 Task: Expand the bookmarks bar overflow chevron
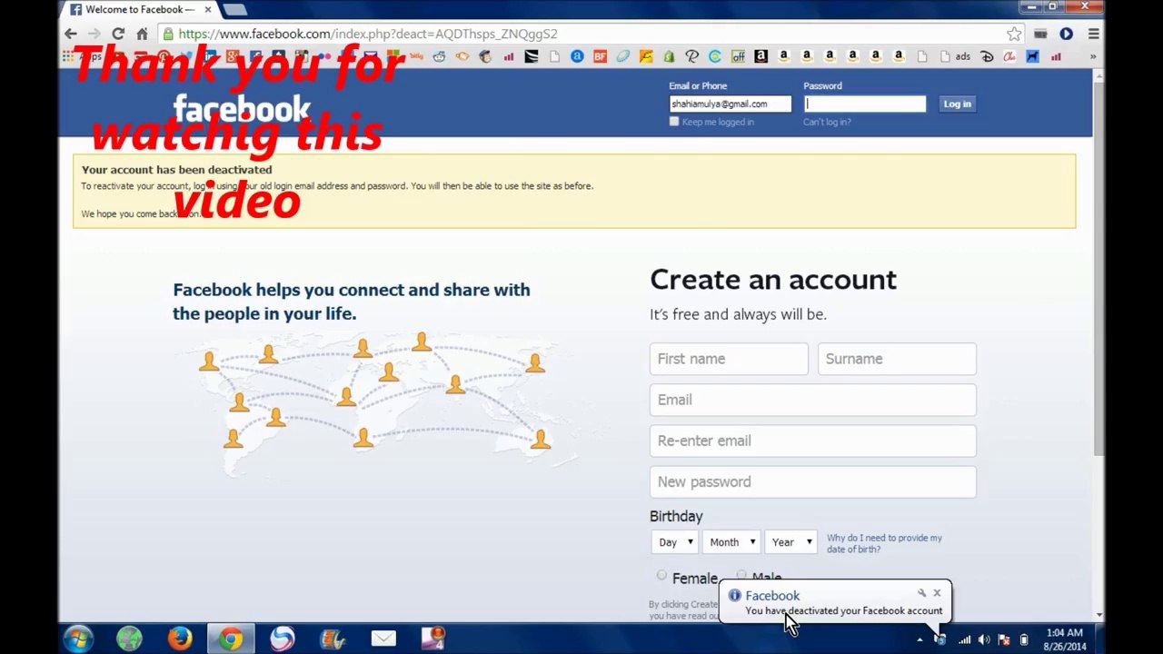coord(1093,56)
